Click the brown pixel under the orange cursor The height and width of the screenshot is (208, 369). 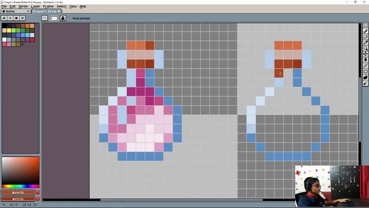[x=279, y=73]
